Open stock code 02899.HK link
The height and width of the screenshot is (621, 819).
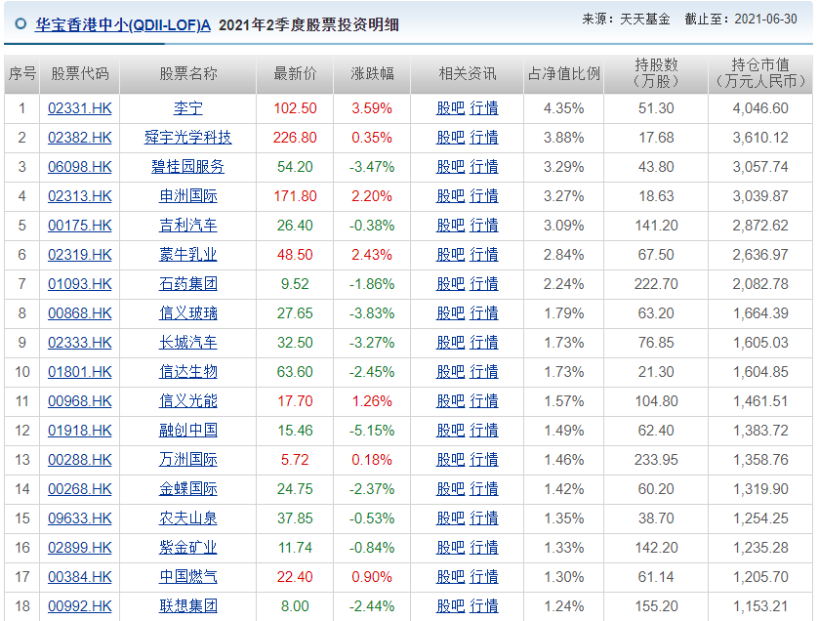click(x=80, y=547)
